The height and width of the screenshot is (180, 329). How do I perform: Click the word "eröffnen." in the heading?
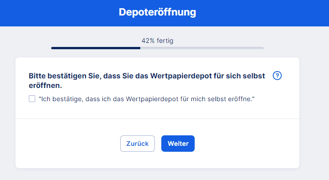(45, 85)
